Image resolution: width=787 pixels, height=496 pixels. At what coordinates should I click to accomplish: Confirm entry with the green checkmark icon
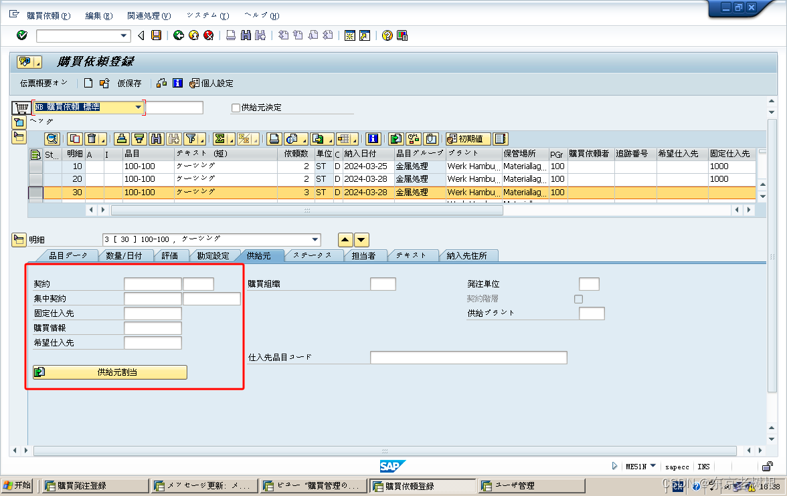pyautogui.click(x=21, y=35)
